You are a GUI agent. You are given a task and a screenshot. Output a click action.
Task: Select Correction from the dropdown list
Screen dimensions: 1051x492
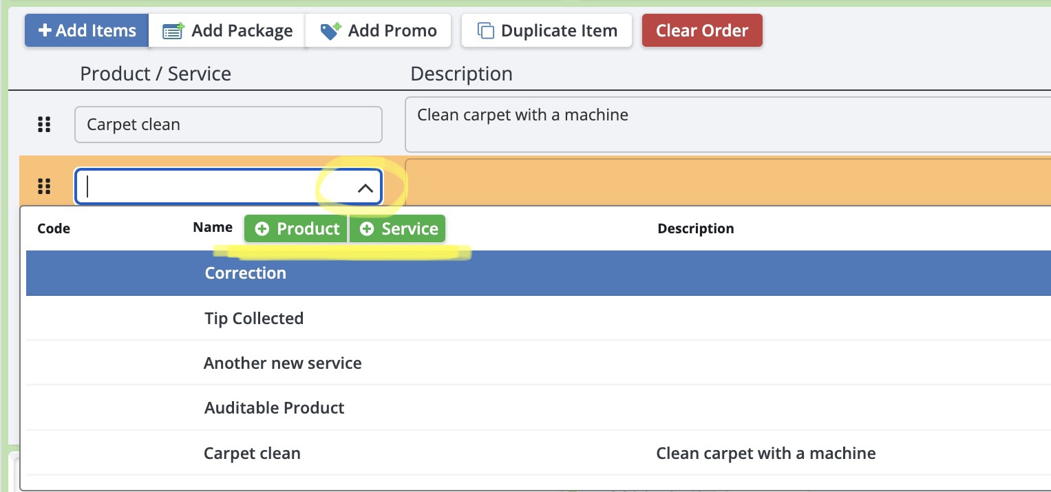246,273
